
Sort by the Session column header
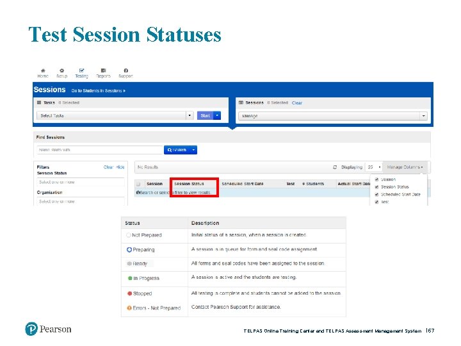(155, 184)
